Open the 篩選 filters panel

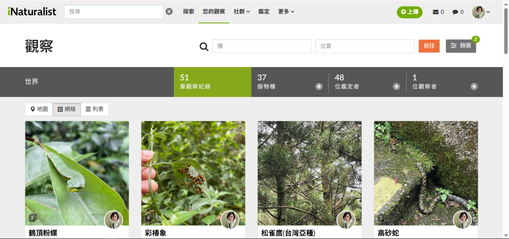(x=461, y=46)
